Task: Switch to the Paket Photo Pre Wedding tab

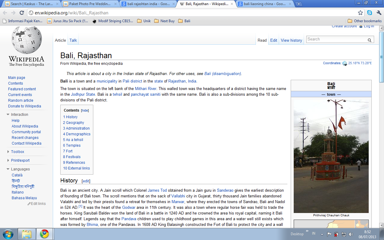Action: pyautogui.click(x=90, y=4)
